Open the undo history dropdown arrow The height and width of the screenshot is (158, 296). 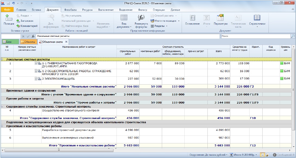[x=18, y=4]
